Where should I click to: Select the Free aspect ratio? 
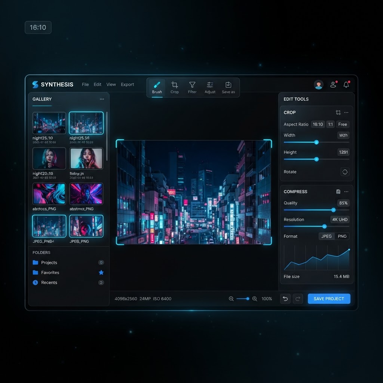coord(343,124)
